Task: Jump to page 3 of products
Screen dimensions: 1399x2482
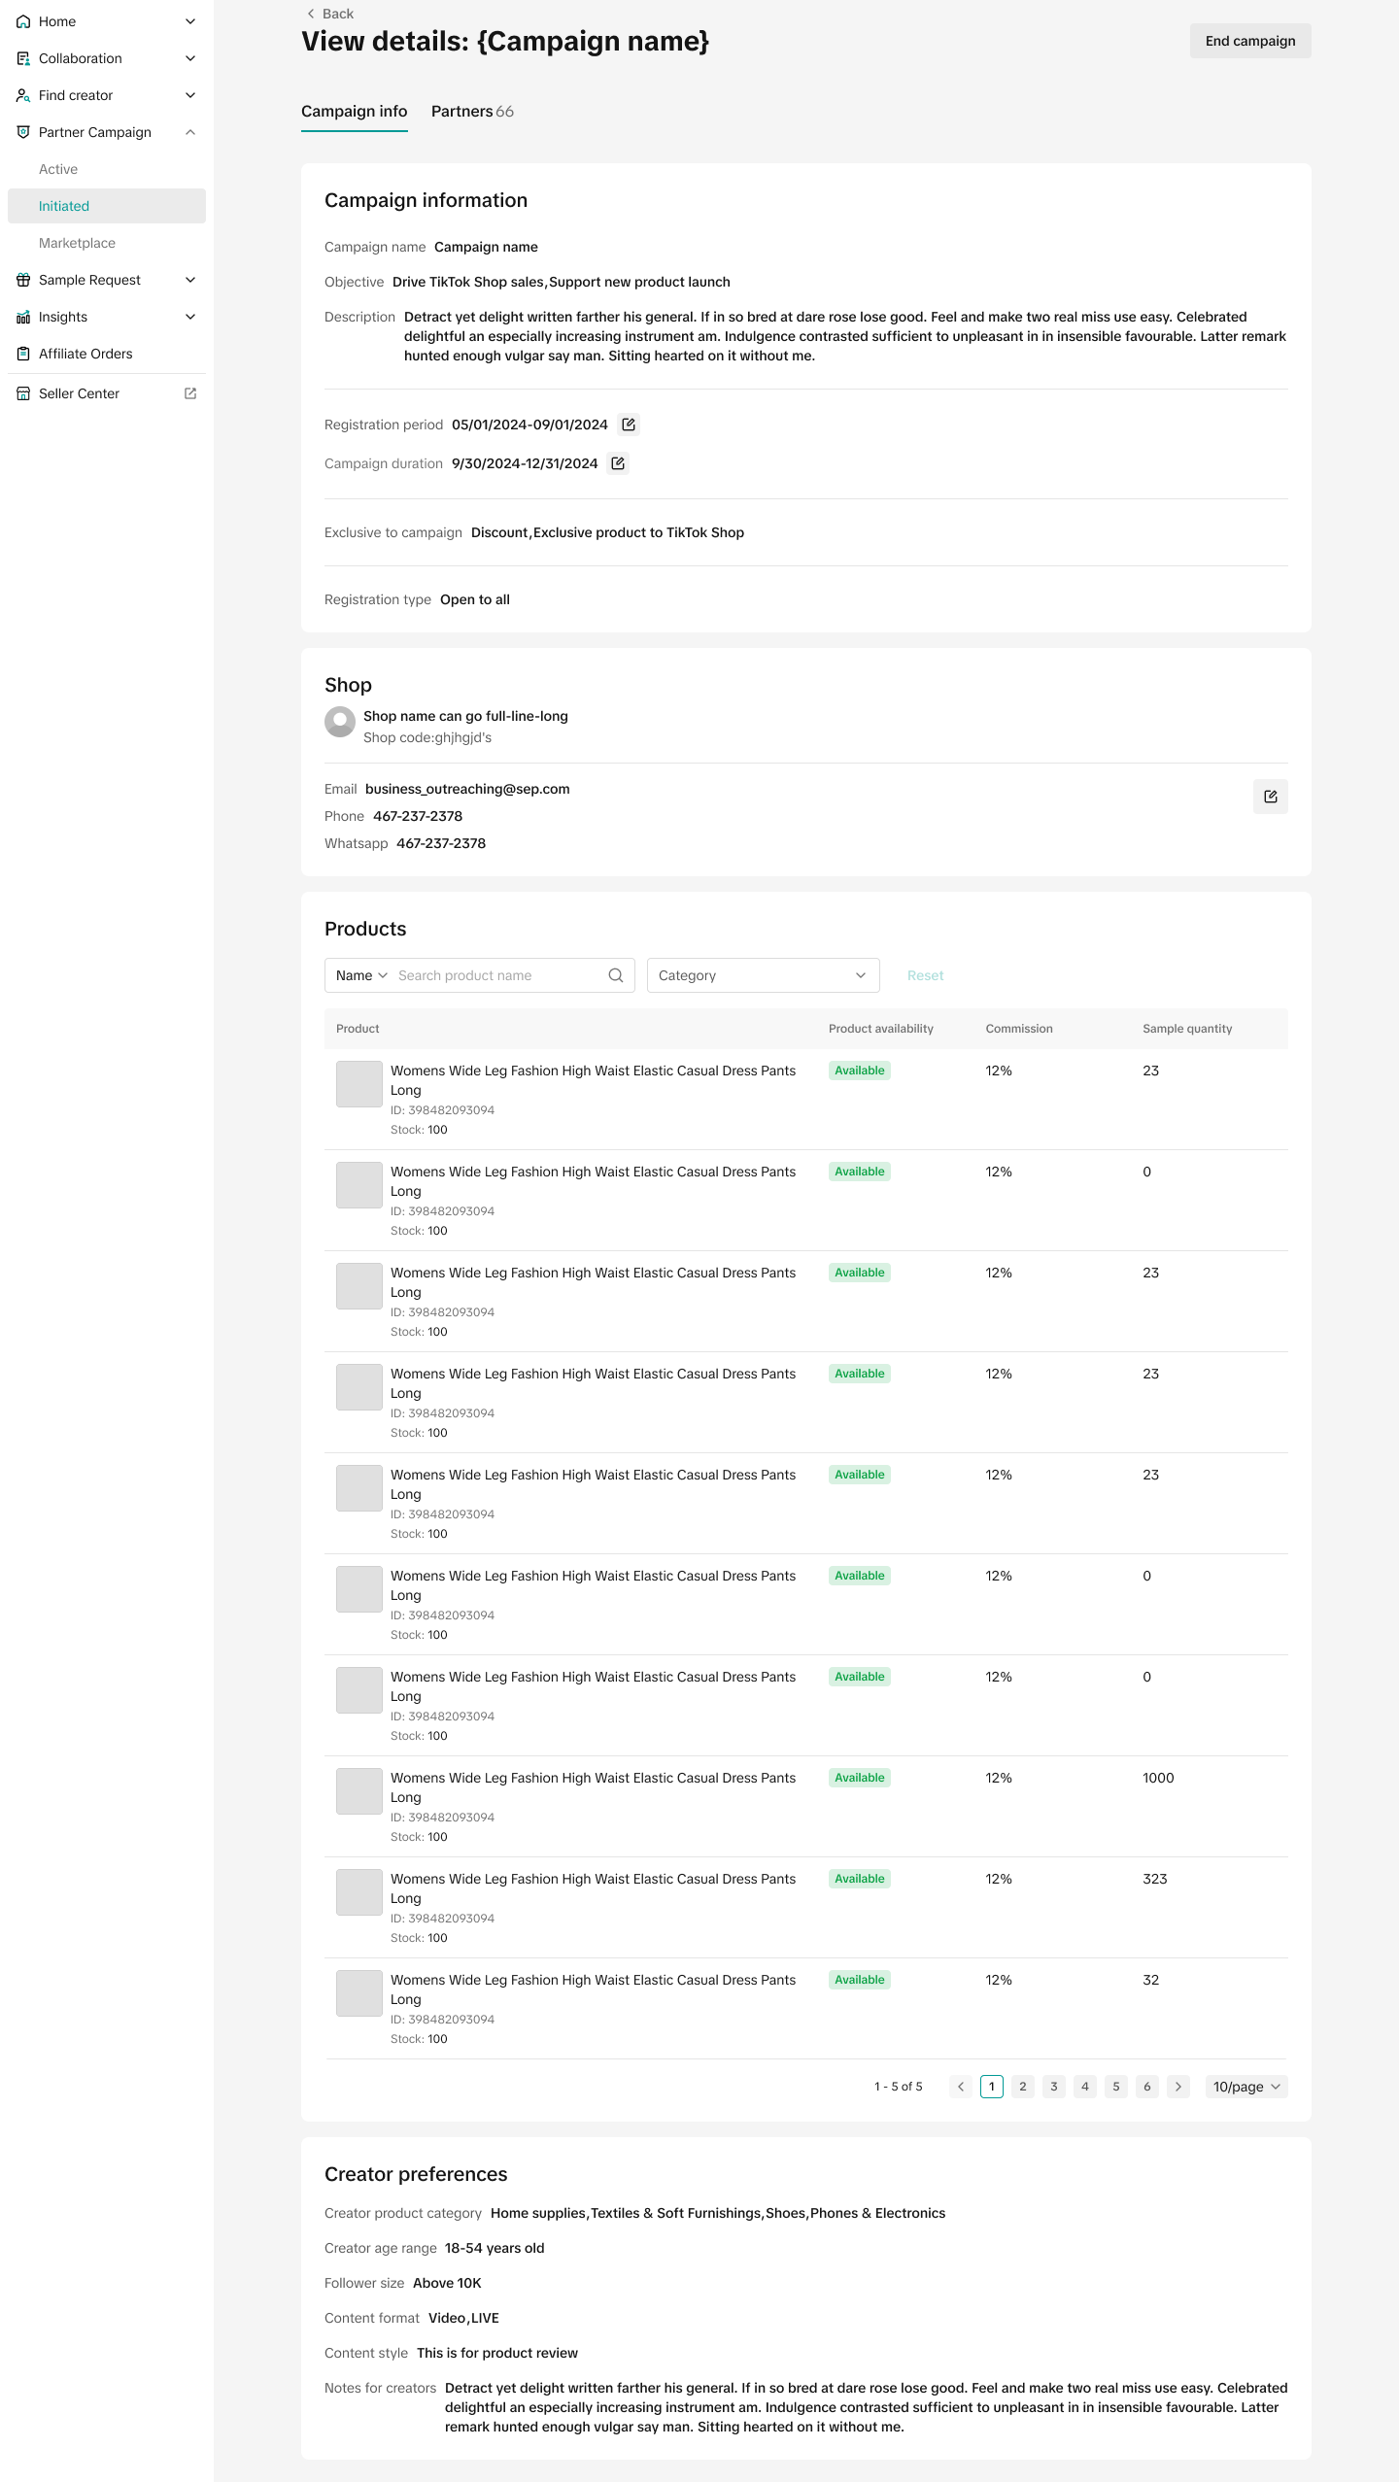Action: 1054,2087
